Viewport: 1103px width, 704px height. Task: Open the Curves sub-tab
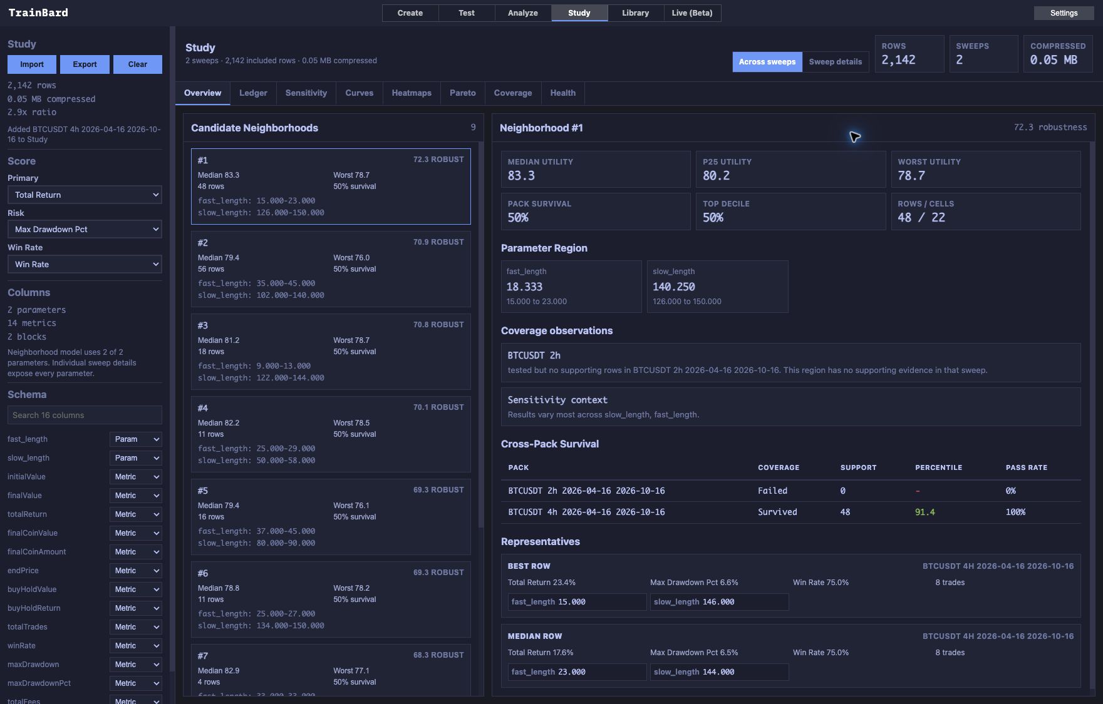click(x=360, y=93)
